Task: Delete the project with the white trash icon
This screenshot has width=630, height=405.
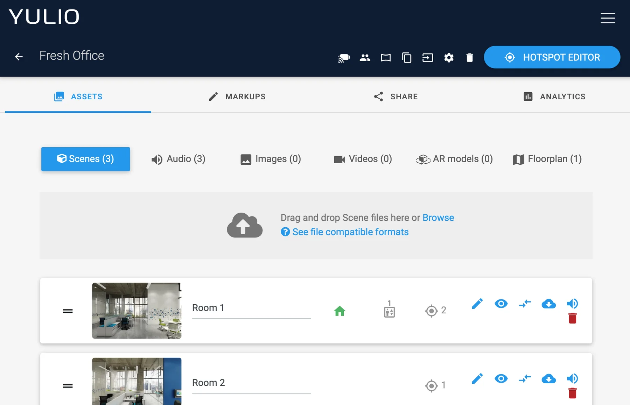Action: tap(470, 57)
